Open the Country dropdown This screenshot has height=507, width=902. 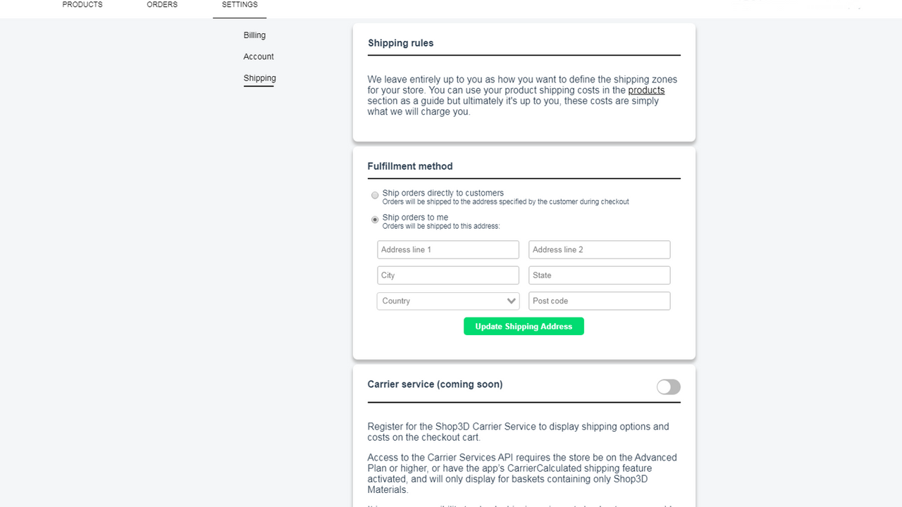click(x=447, y=301)
